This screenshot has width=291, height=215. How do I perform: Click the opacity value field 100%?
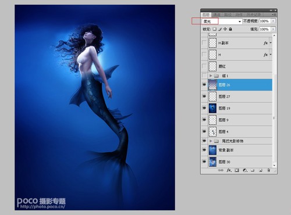pos(265,21)
